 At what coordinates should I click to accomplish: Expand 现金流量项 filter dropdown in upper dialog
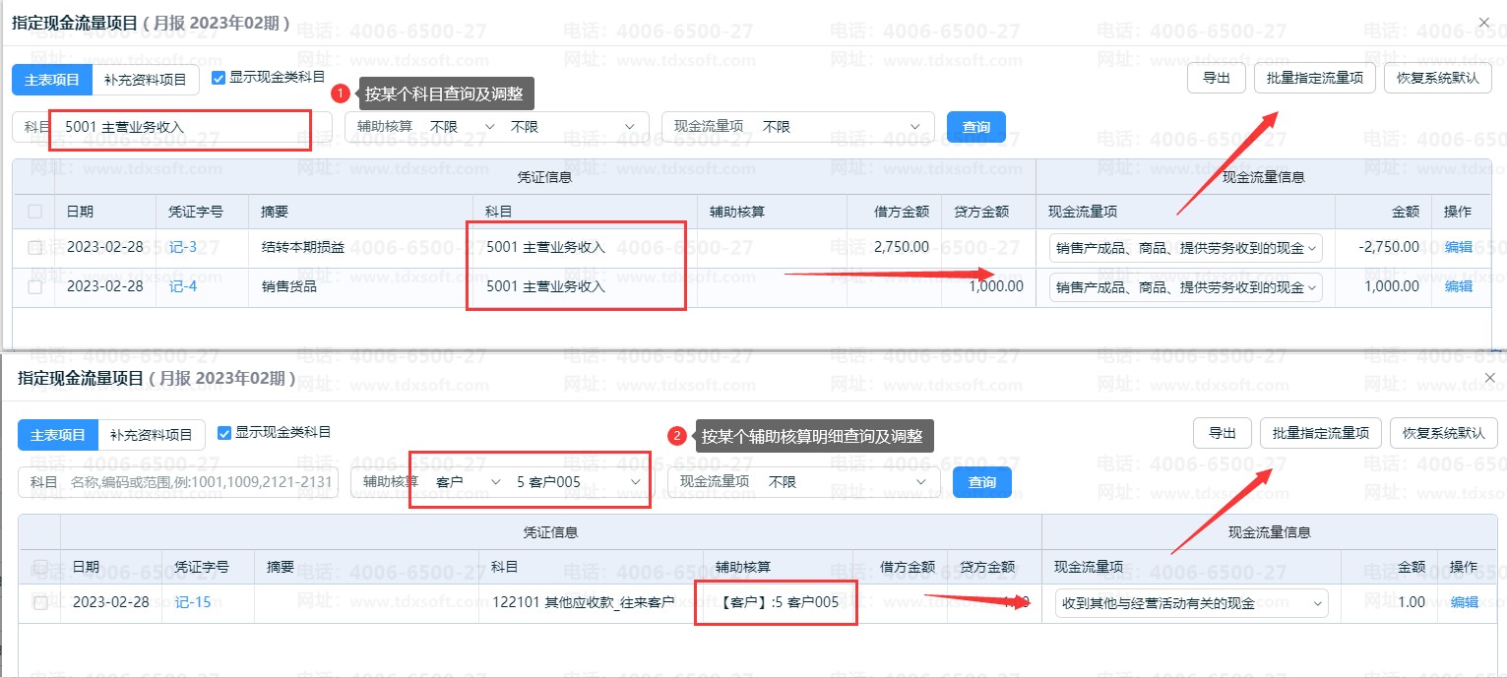[798, 127]
